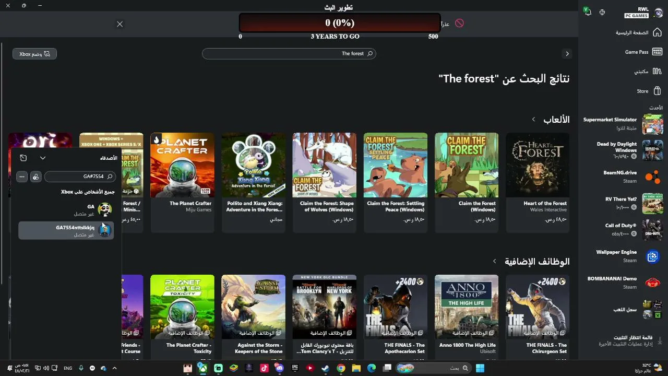The height and width of the screenshot is (376, 668).
Task: Click the Xbox app icon in taskbar
Action: (202, 368)
